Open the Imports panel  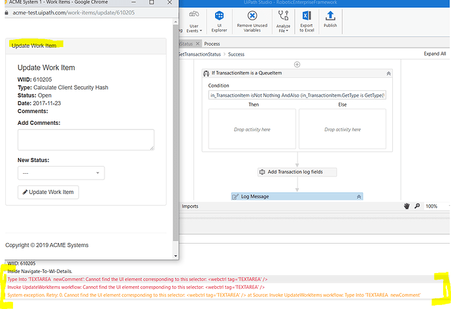click(x=190, y=206)
